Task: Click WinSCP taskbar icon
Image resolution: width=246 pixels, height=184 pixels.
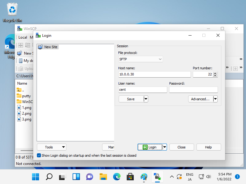Action: click(x=157, y=177)
